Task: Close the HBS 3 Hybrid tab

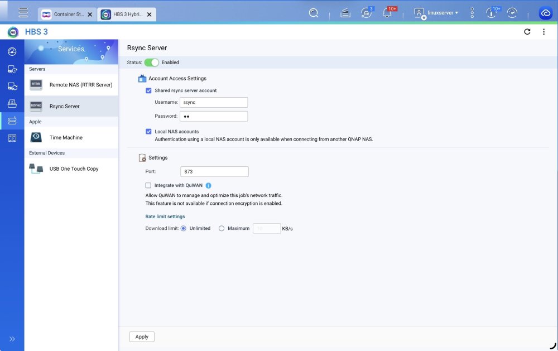Action: (150, 15)
